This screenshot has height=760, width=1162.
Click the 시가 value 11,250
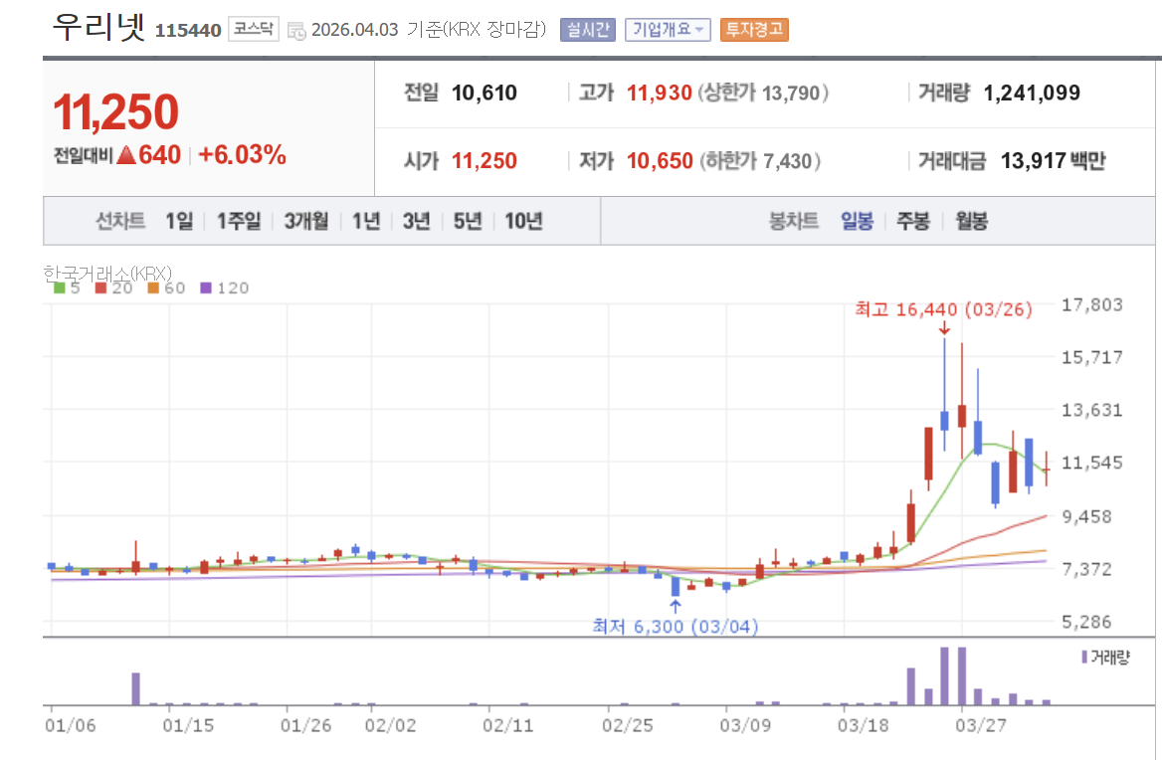click(x=484, y=161)
